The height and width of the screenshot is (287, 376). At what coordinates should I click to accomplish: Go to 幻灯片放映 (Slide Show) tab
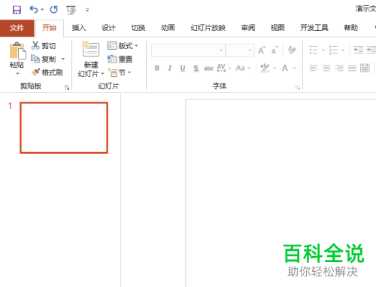(x=208, y=28)
